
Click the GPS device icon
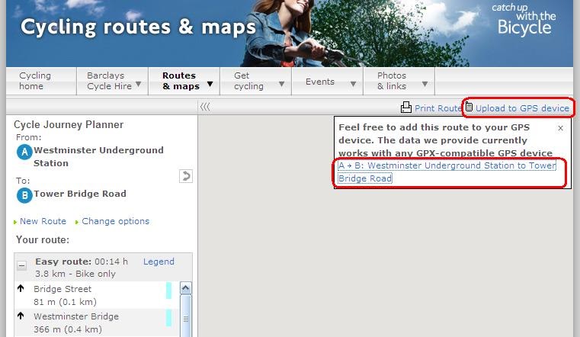coord(469,107)
